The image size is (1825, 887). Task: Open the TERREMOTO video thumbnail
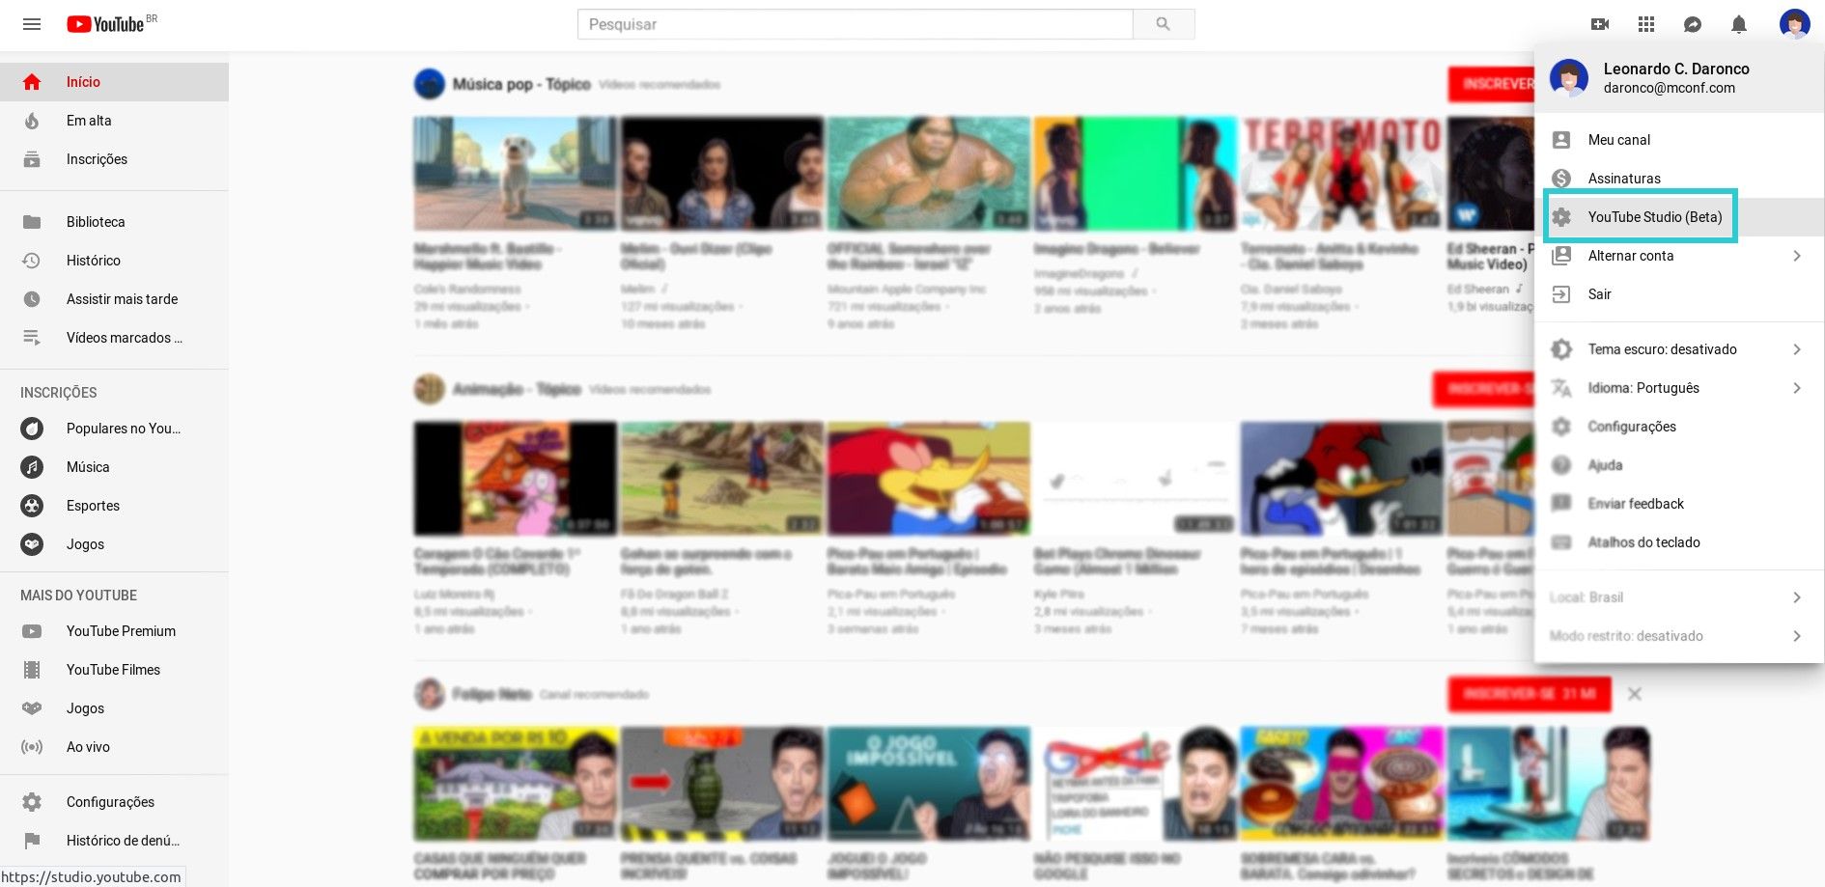coord(1341,173)
